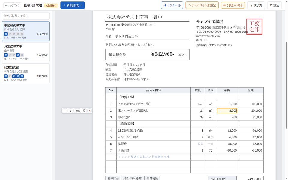Click the red 工務之印 company seal
This screenshot has height=180, width=288.
(x=254, y=26)
